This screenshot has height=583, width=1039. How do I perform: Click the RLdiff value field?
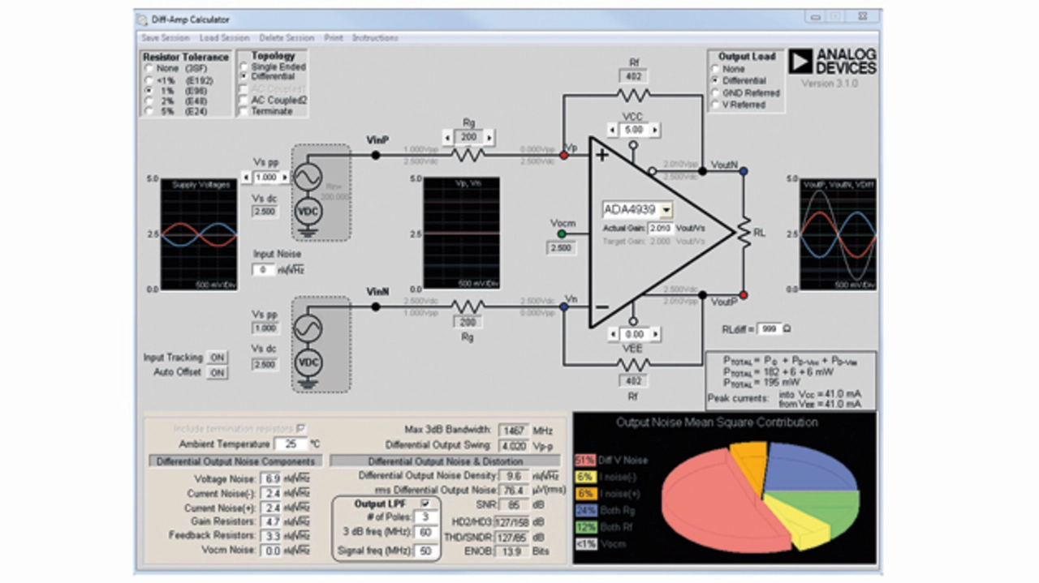coord(768,329)
